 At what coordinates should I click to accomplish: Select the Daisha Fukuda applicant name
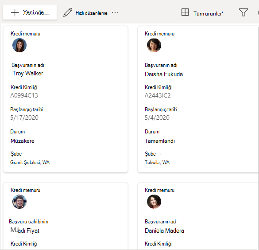point(164,74)
